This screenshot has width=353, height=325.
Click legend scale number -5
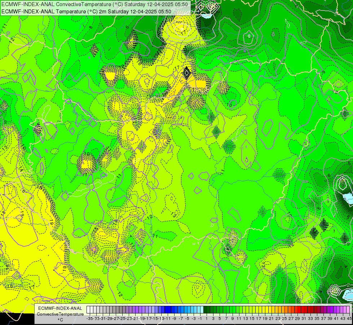(x=187, y=318)
